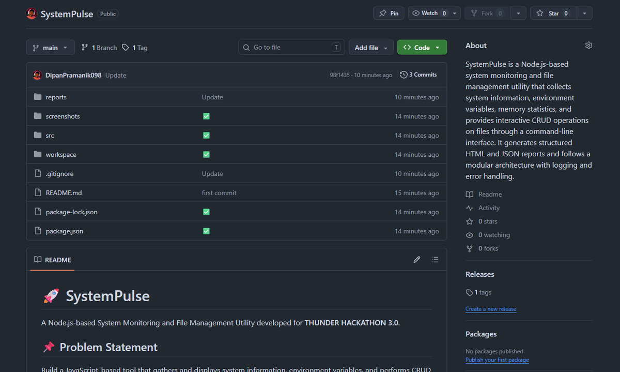Open the green Code dropdown
The image size is (620, 372).
[x=422, y=48]
